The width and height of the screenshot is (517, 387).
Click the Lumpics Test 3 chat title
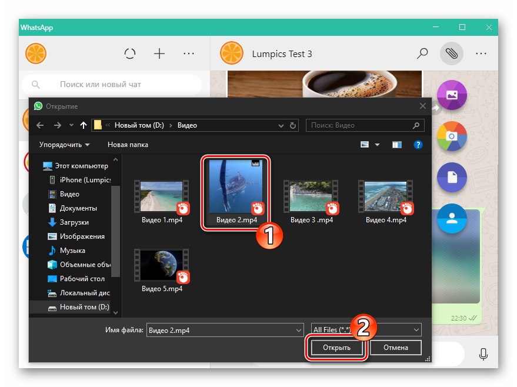coord(282,54)
